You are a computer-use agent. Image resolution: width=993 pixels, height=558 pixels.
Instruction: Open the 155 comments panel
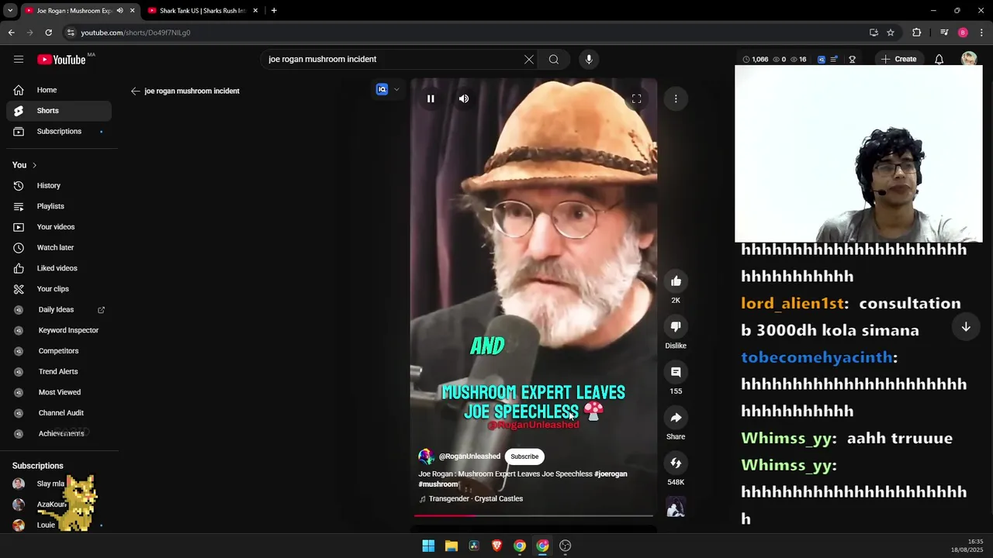tap(676, 372)
